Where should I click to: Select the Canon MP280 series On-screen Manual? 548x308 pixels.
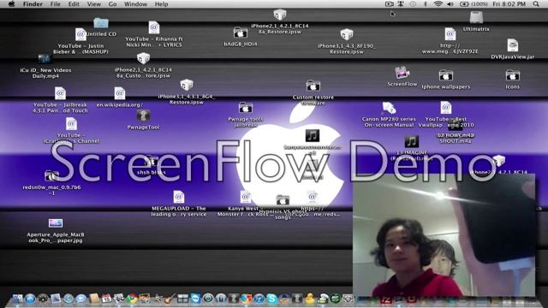tap(389, 108)
